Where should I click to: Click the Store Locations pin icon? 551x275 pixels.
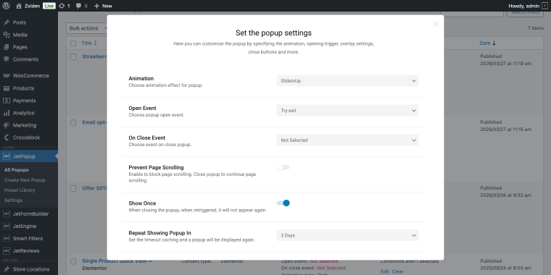(x=7, y=269)
